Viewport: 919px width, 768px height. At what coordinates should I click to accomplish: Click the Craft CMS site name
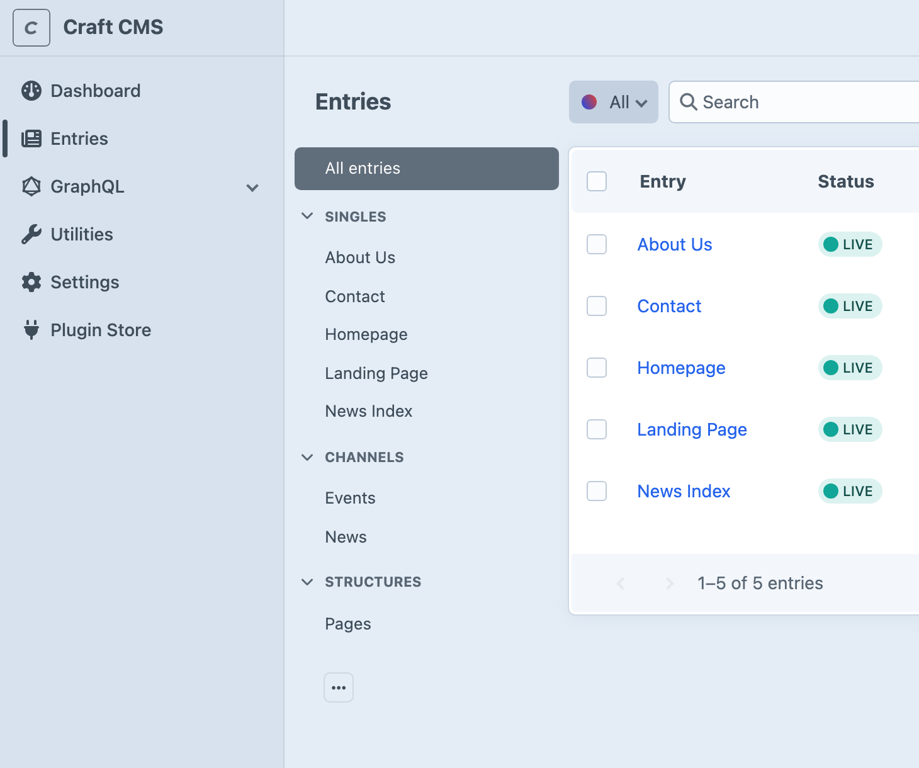[113, 27]
